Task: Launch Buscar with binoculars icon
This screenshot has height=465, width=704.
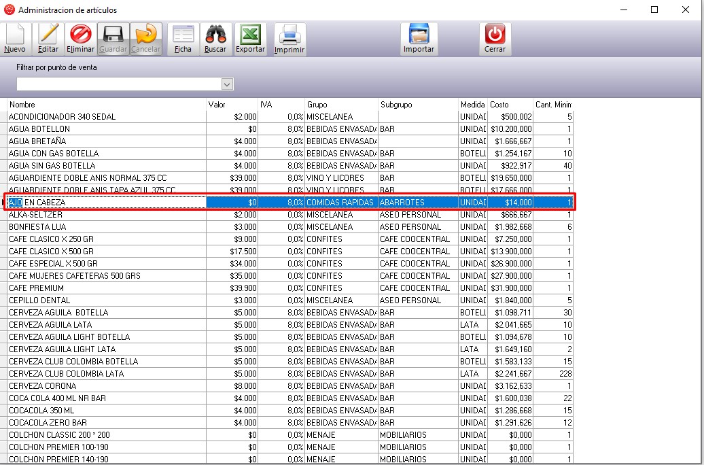Action: pos(215,39)
